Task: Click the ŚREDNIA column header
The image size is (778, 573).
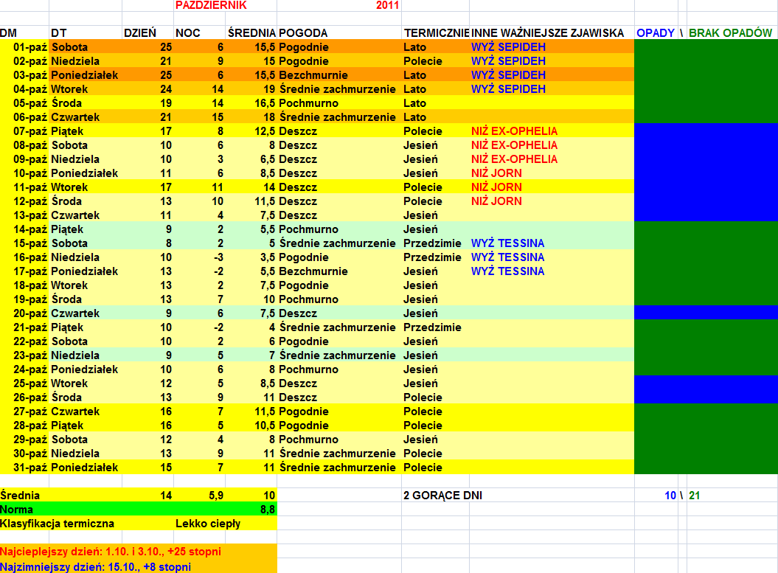Action: tap(251, 33)
